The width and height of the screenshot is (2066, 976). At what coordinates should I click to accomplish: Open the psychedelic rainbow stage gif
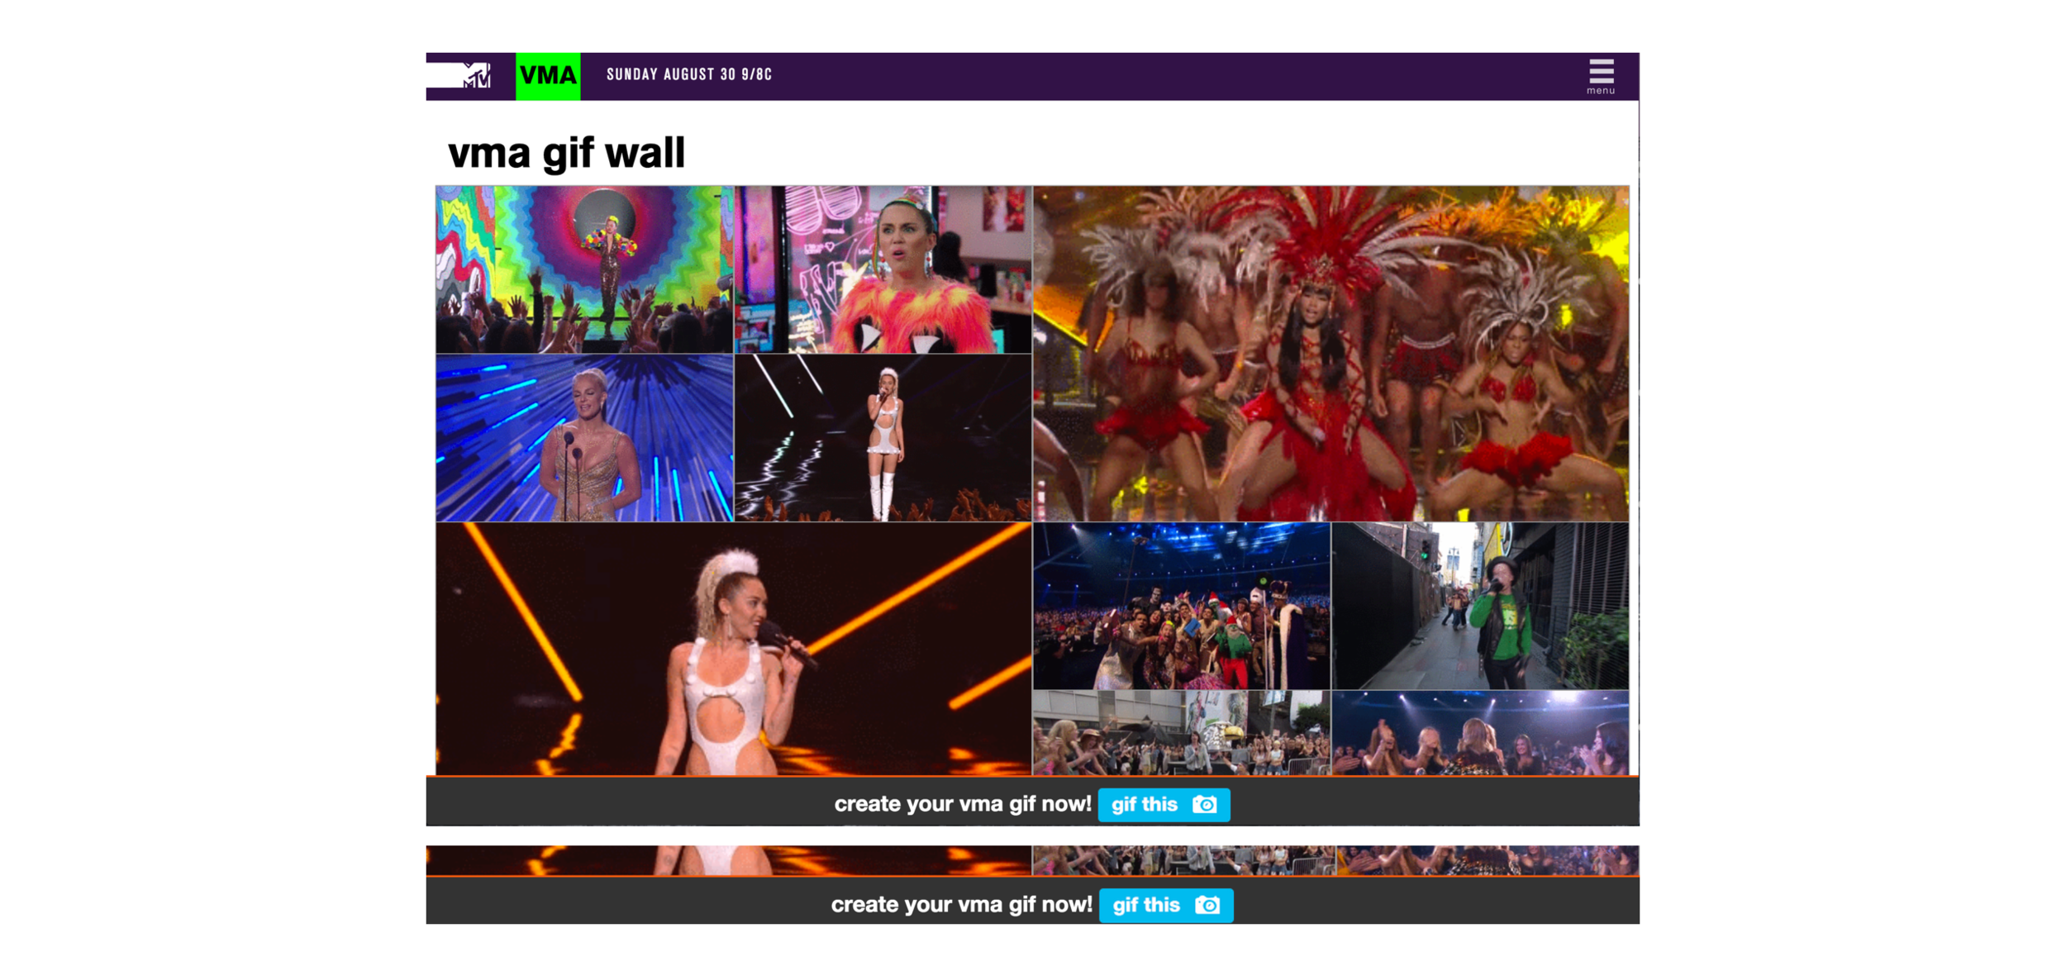584,269
